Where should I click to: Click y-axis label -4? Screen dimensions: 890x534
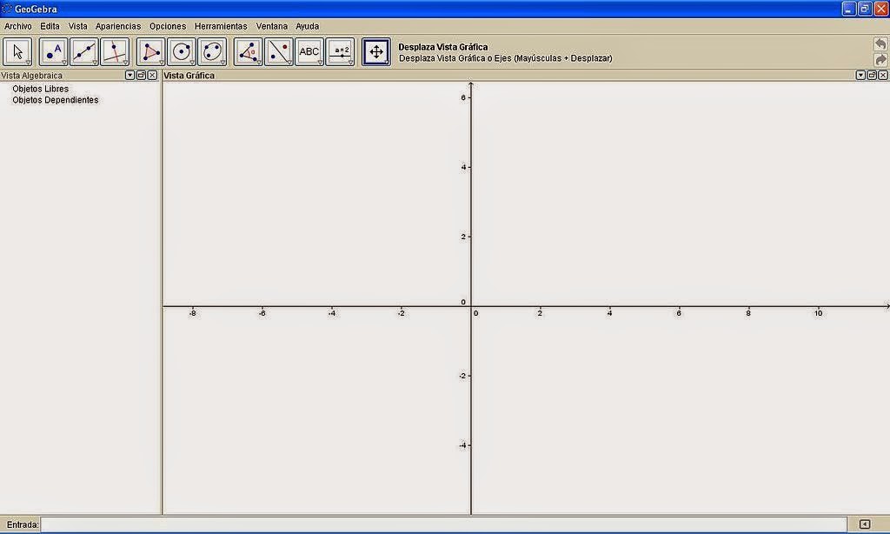[x=462, y=445]
